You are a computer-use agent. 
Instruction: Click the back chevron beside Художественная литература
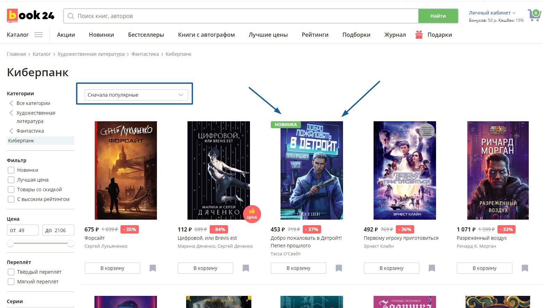tap(11, 113)
